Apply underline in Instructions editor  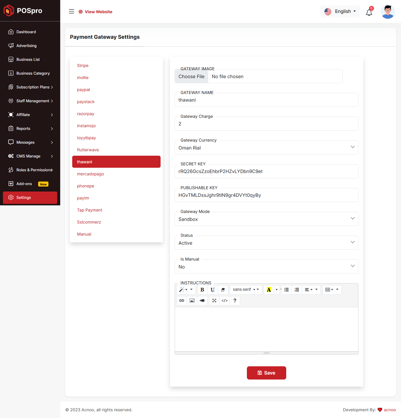tap(213, 290)
